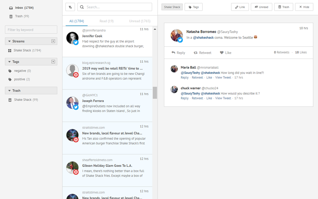
Task: Open Joseph Ferrara's message
Action: coord(107,106)
